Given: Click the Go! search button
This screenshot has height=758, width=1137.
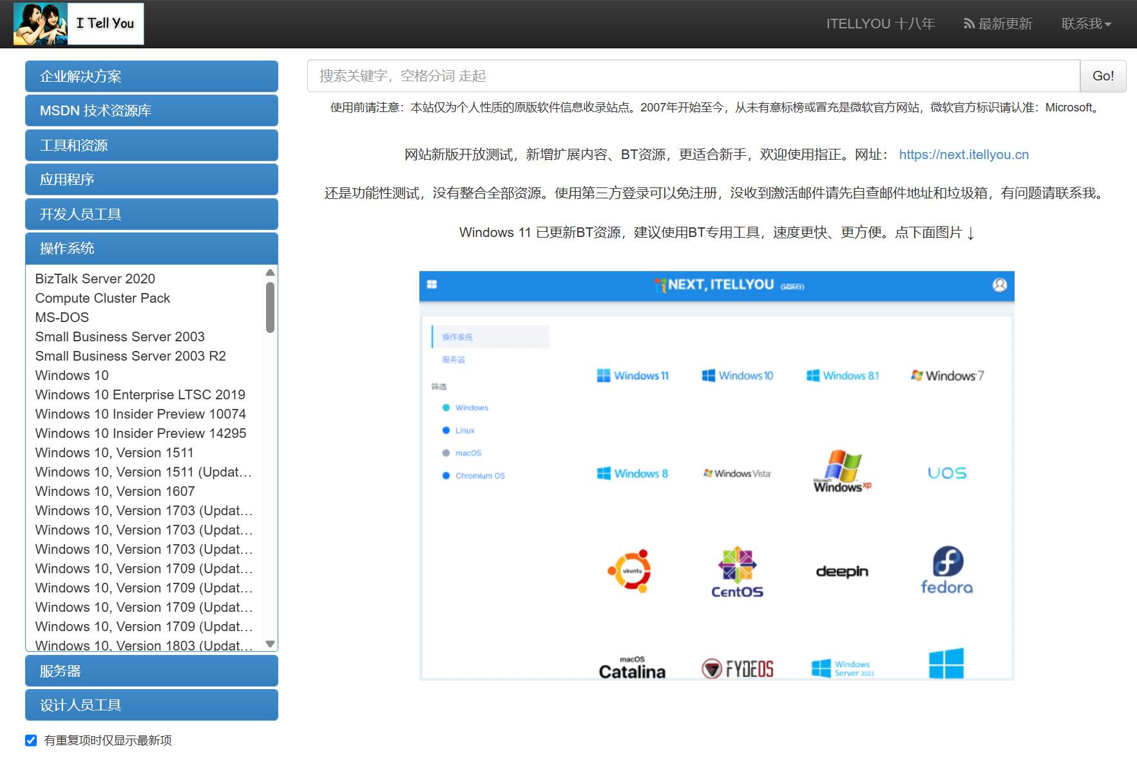Looking at the screenshot, I should [x=1103, y=76].
